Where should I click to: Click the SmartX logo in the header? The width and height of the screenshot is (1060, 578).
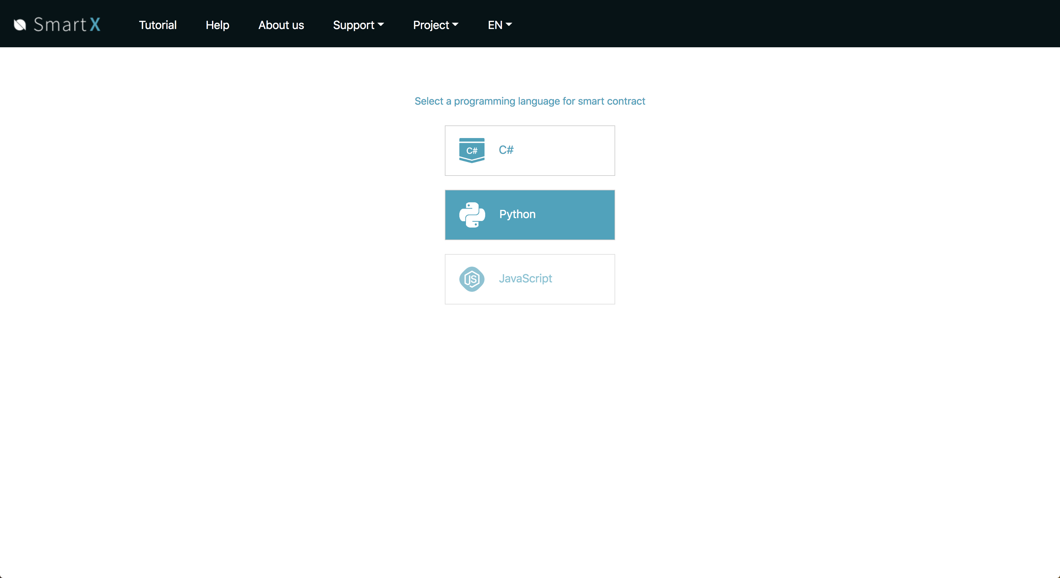(57, 25)
